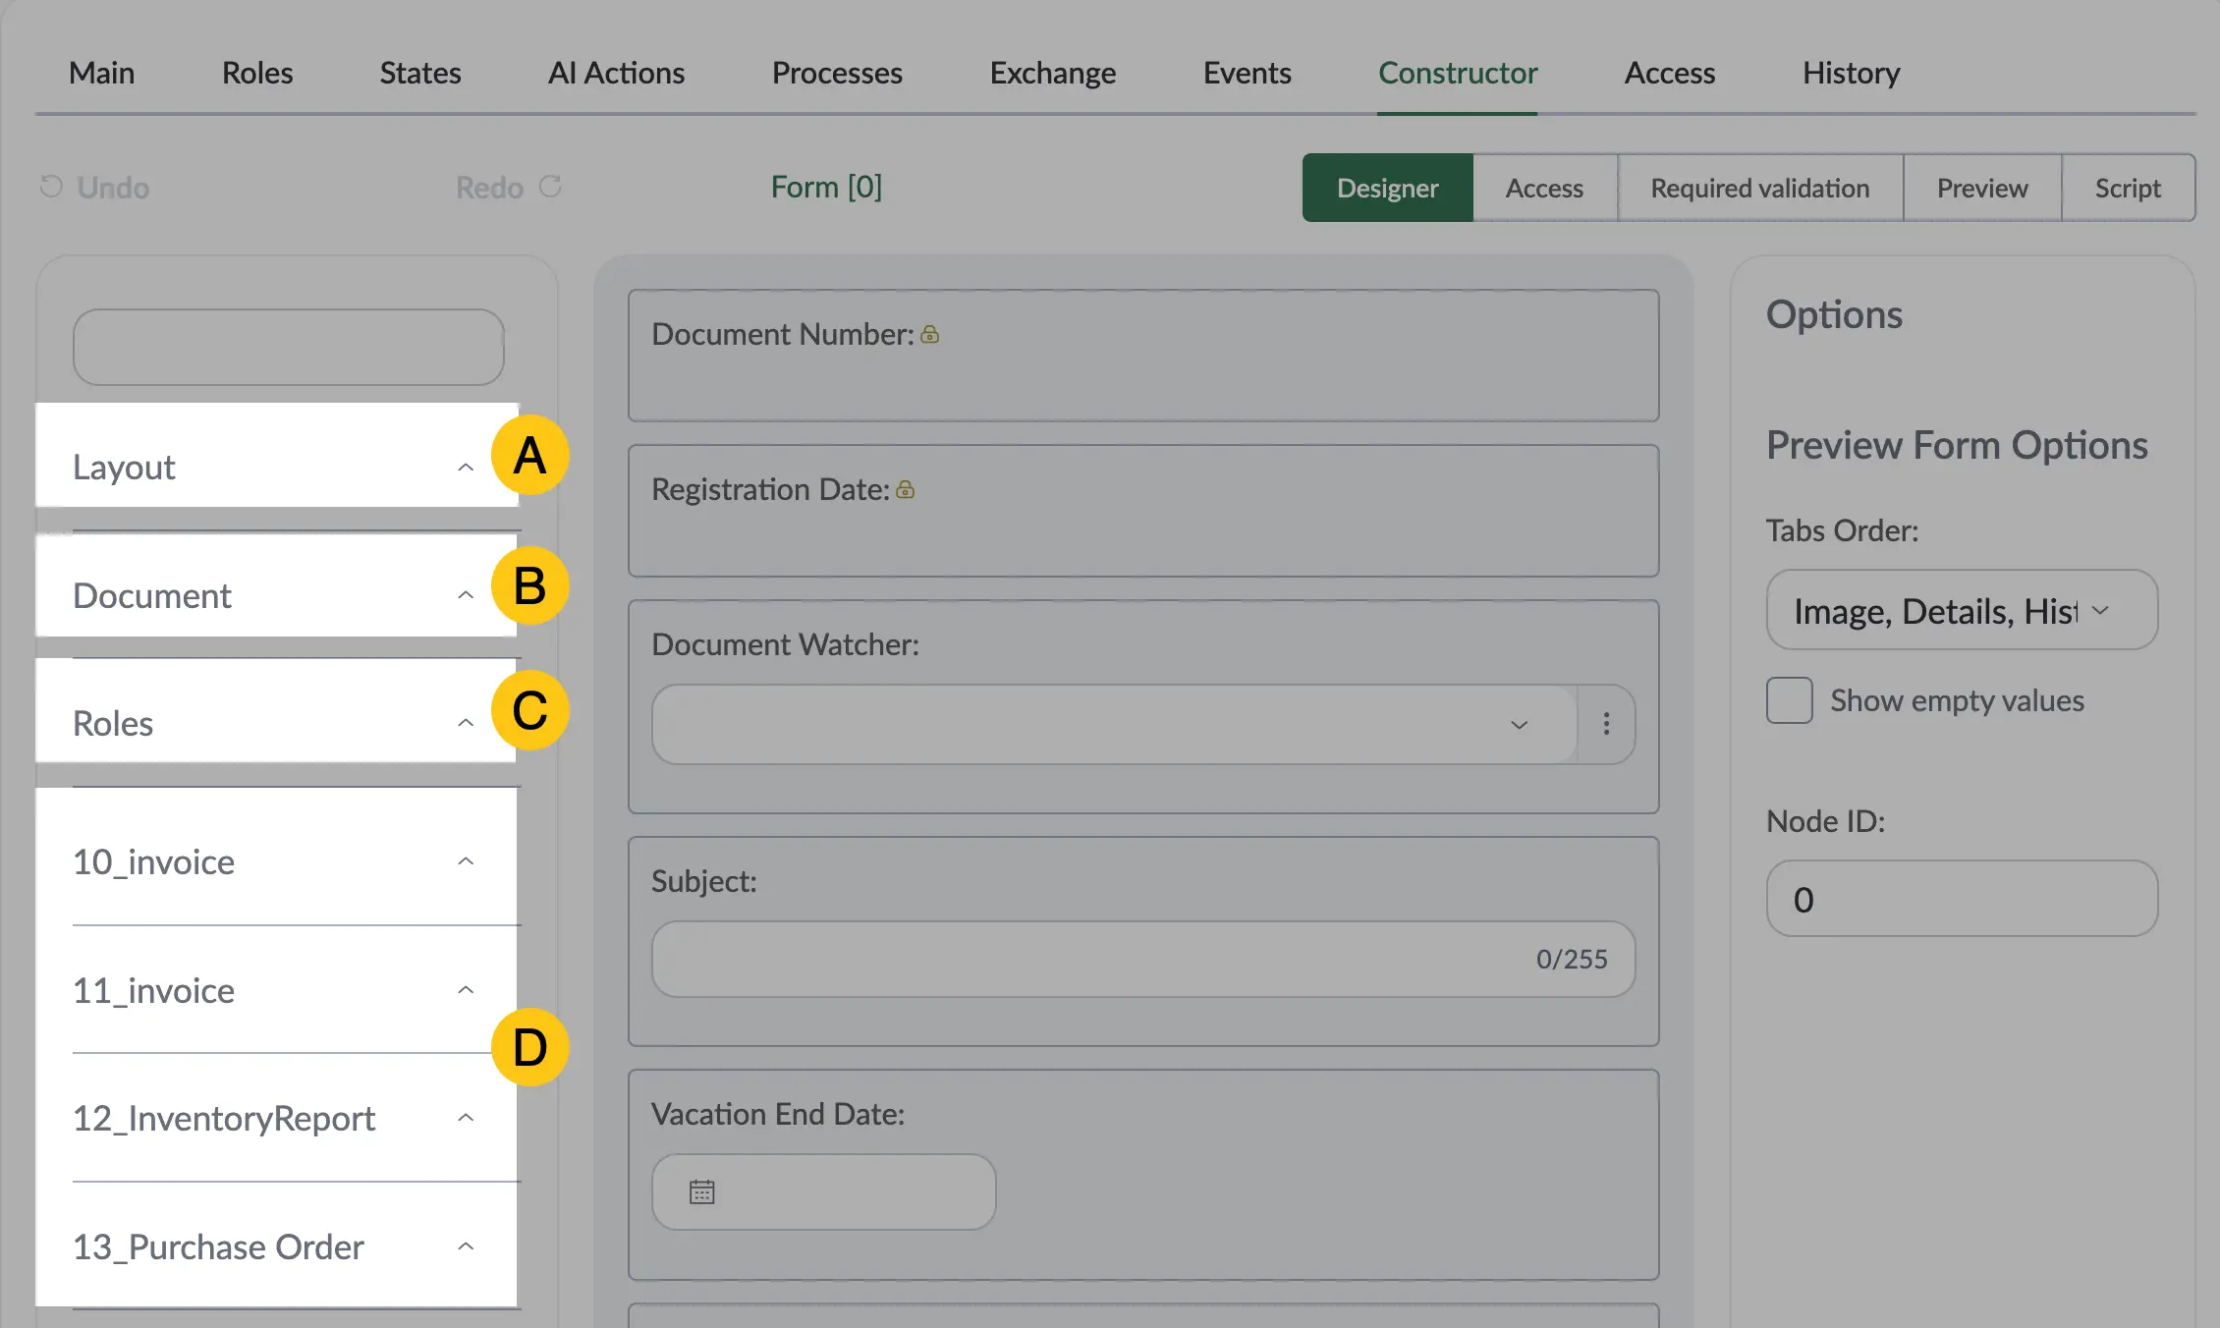The height and width of the screenshot is (1328, 2220).
Task: Click the Vacation End Date input
Action: tap(823, 1191)
